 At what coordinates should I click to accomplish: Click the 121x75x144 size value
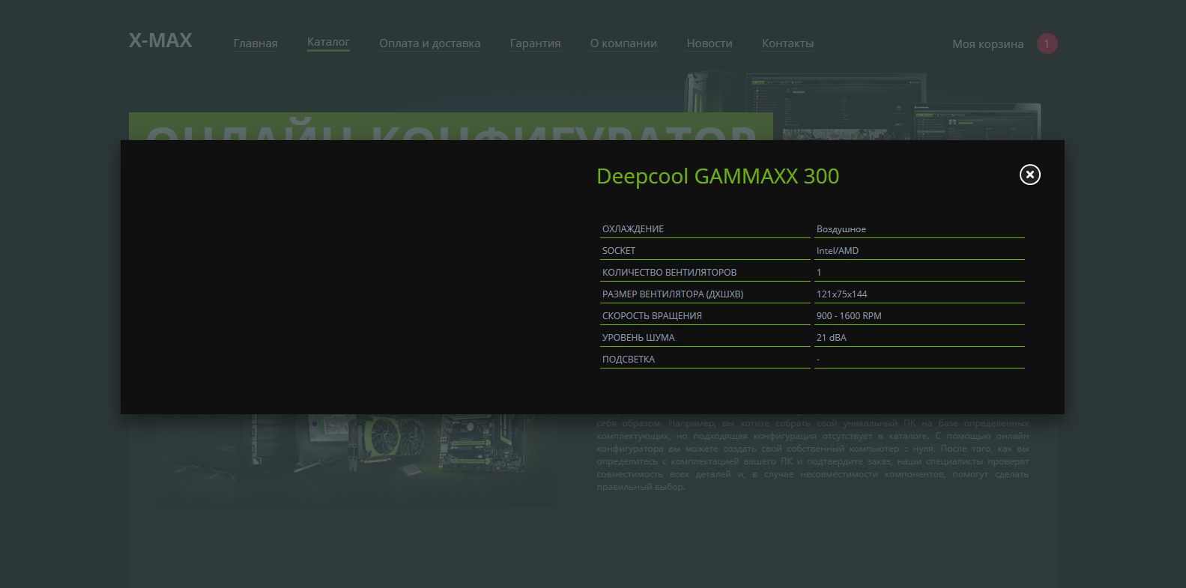click(841, 294)
